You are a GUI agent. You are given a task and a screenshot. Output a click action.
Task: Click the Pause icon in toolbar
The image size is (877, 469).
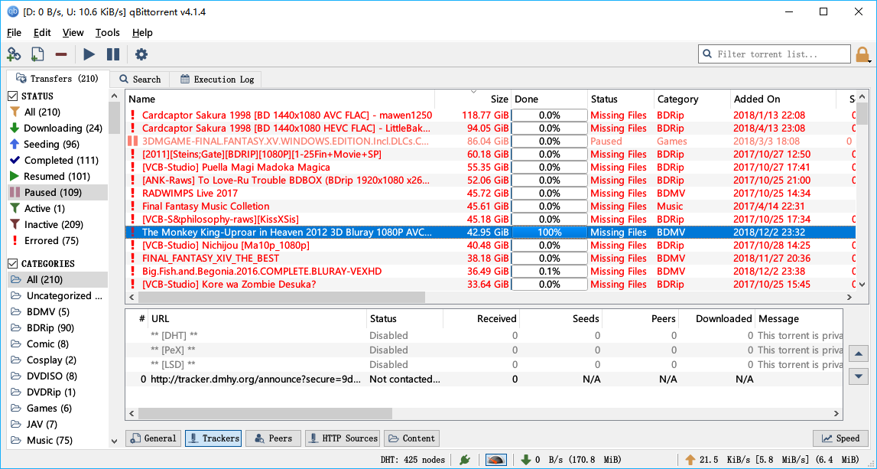click(113, 54)
